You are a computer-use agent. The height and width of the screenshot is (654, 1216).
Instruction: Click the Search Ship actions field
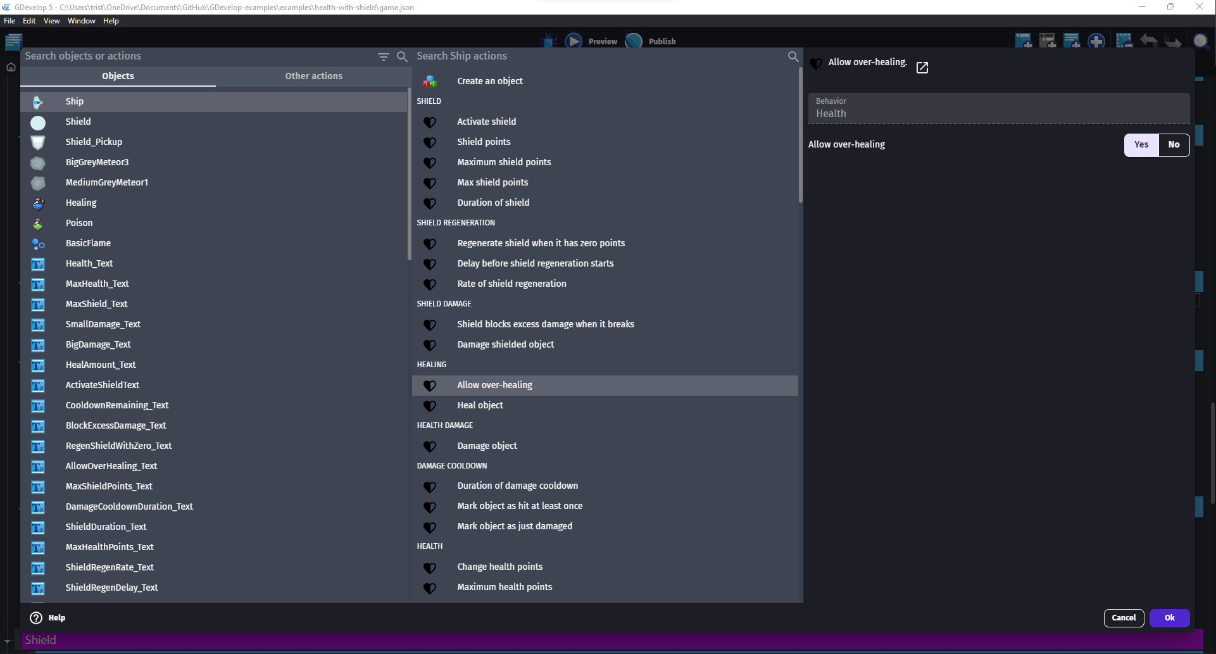point(598,56)
